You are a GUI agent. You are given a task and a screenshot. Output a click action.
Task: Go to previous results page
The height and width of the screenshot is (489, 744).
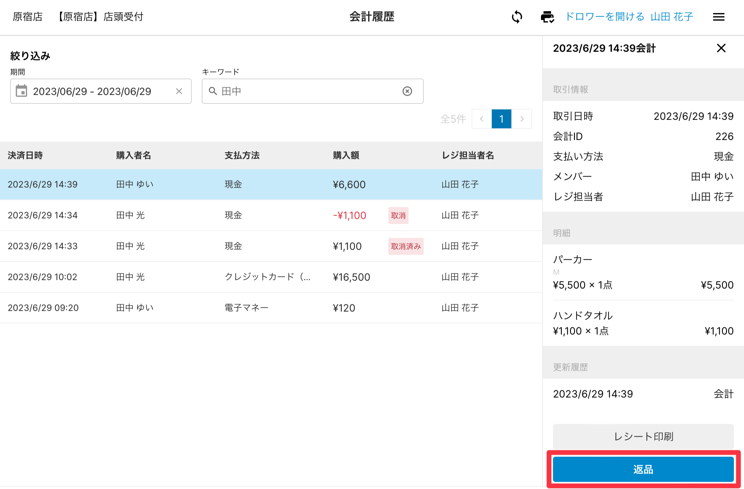(x=481, y=119)
